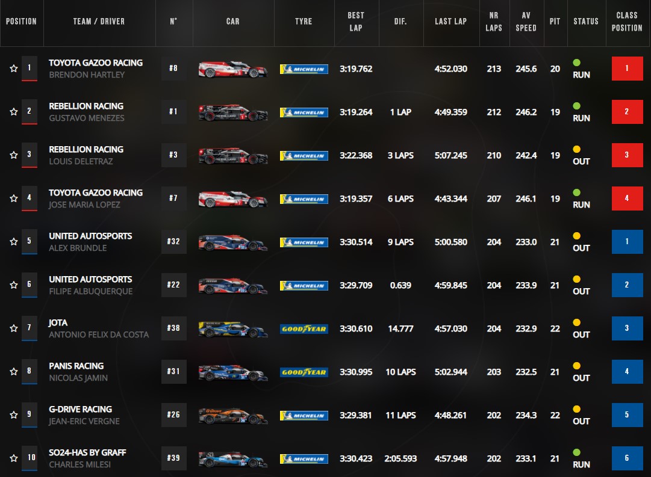651x477 pixels.
Task: Open the Michelin logo in Jose Maria Lopez row
Action: [304, 199]
